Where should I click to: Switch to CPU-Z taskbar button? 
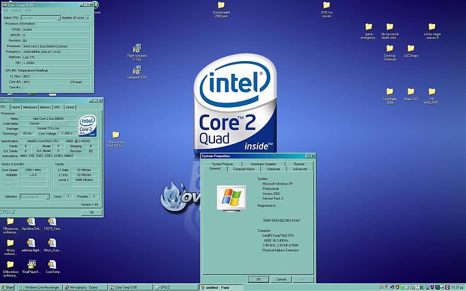(x=176, y=287)
